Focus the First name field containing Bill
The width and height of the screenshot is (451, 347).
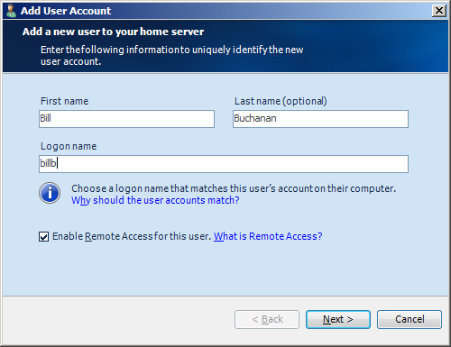pyautogui.click(x=126, y=119)
